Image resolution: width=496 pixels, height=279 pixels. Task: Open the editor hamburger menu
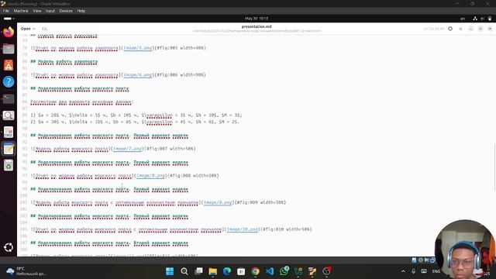[460, 29]
